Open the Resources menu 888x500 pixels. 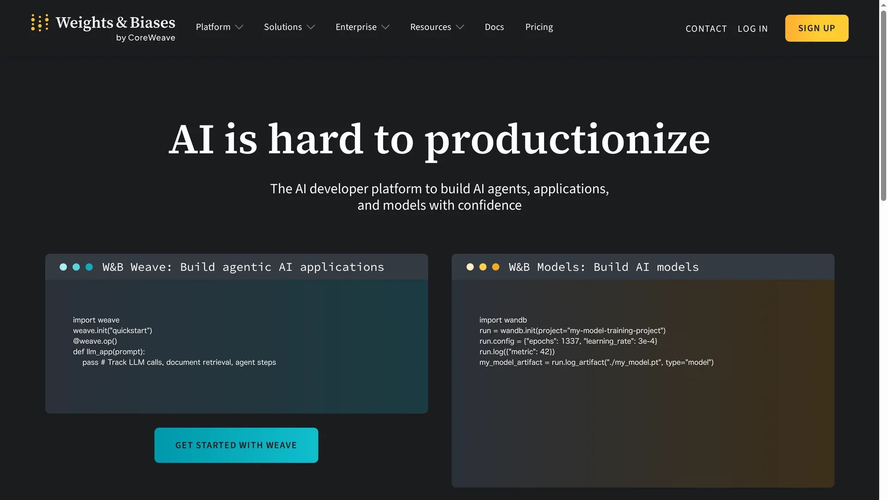pyautogui.click(x=430, y=27)
